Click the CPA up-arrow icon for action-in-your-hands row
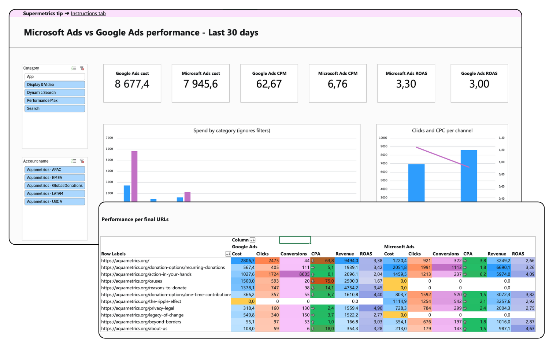This screenshot has height=345, width=553. pyautogui.click(x=313, y=274)
